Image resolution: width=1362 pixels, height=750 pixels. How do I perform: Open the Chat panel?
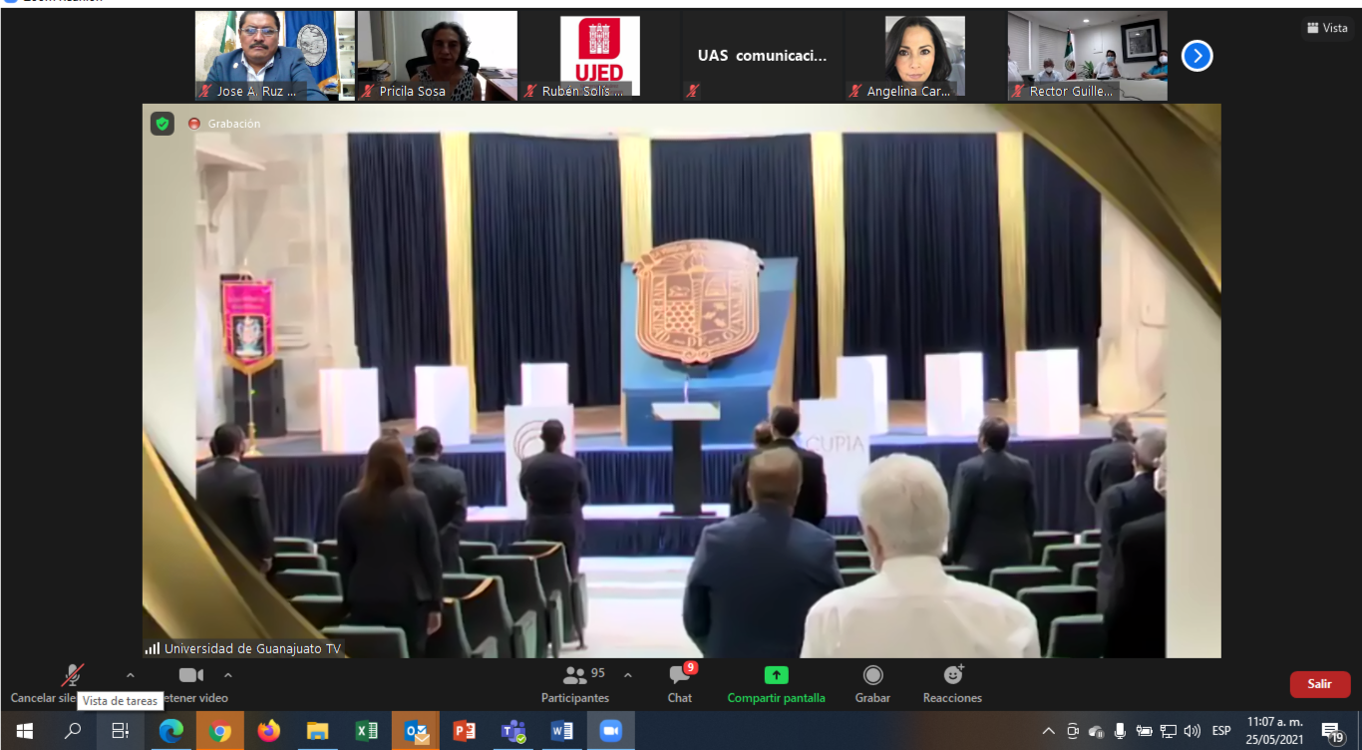point(680,683)
